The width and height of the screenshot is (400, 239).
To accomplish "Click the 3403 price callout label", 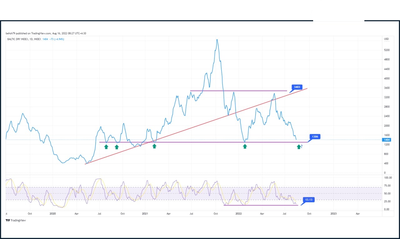I will (x=297, y=87).
